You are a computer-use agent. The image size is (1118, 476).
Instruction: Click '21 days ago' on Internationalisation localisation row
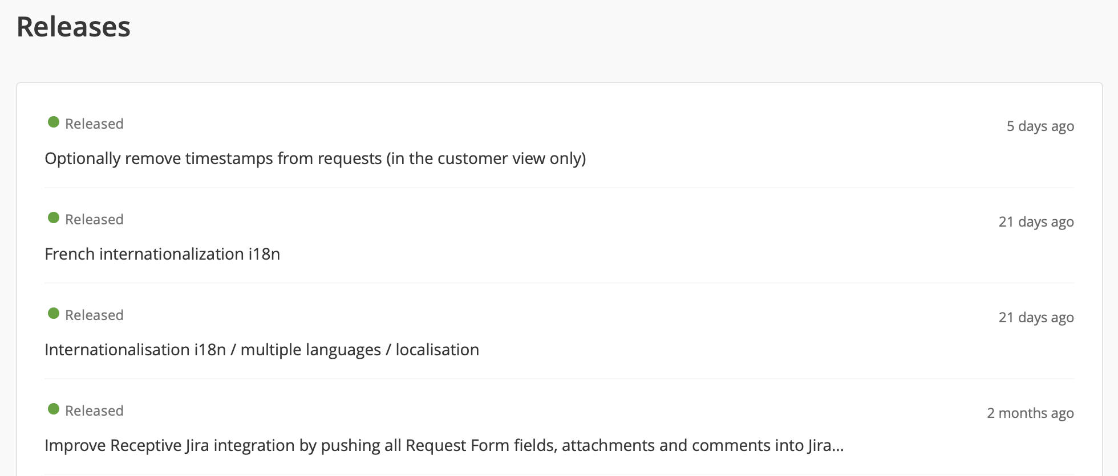[1036, 318]
